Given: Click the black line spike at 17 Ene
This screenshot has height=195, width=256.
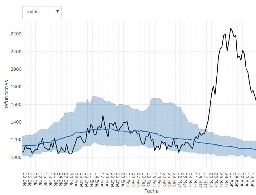Looking at the screenshot, I should pos(103,116).
